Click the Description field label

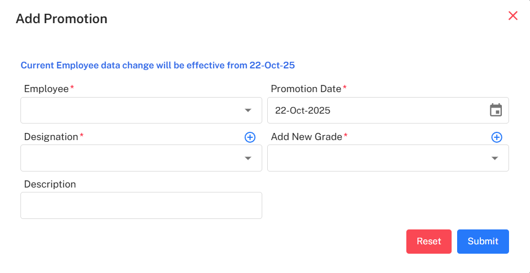point(50,184)
